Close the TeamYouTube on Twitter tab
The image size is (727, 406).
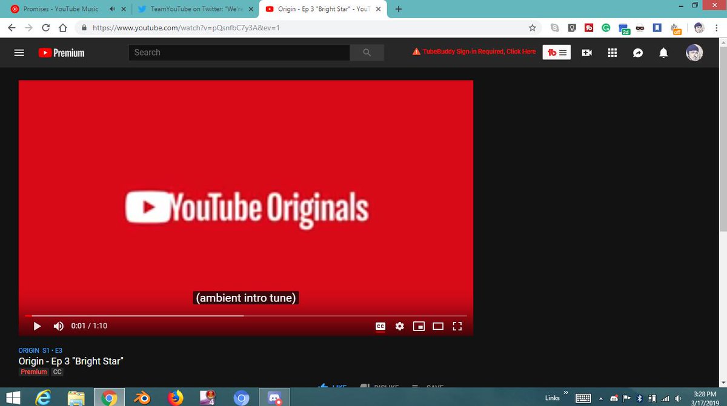point(251,9)
